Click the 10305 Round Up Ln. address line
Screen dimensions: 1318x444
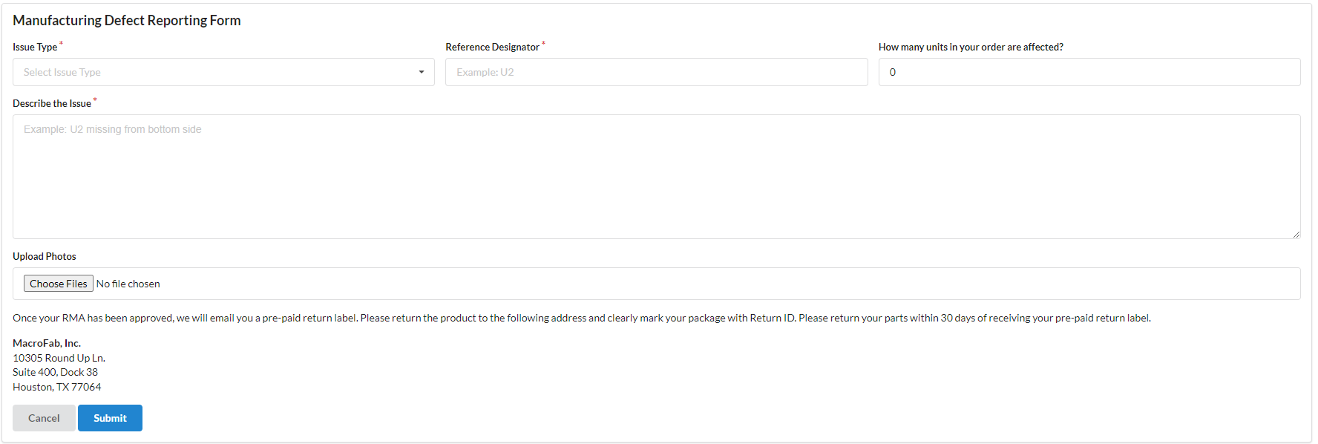[x=59, y=358]
